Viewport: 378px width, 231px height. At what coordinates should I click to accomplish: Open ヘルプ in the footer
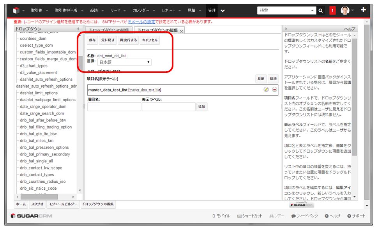[x=332, y=216]
